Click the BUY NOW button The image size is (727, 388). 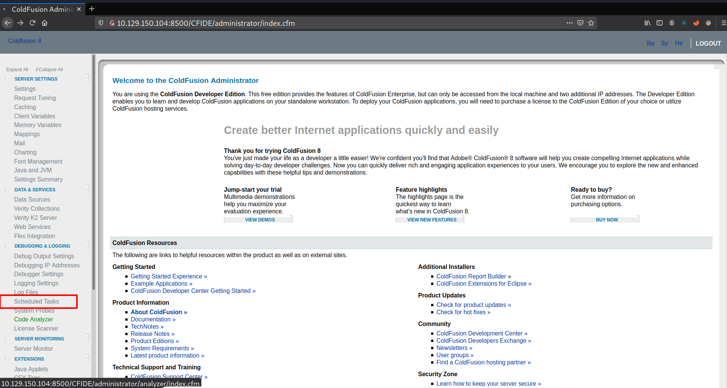pos(605,219)
